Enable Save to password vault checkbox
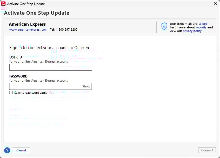220x158 pixels. point(11,93)
